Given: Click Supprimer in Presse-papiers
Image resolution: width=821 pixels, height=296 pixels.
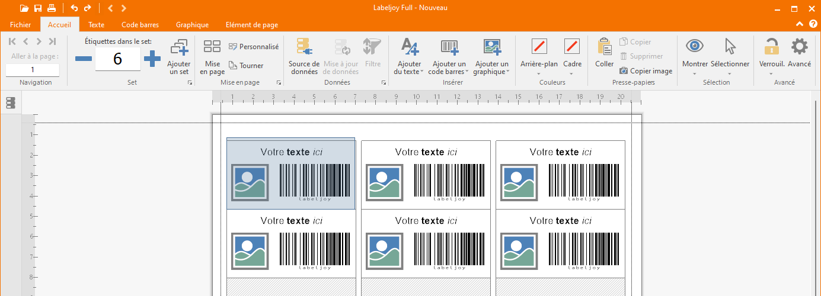Looking at the screenshot, I should click(641, 56).
